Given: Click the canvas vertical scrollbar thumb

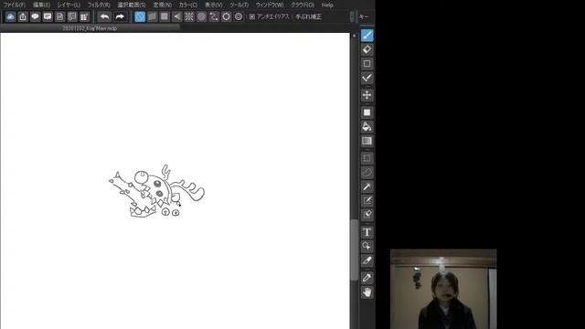Looking at the screenshot, I should [x=354, y=249].
